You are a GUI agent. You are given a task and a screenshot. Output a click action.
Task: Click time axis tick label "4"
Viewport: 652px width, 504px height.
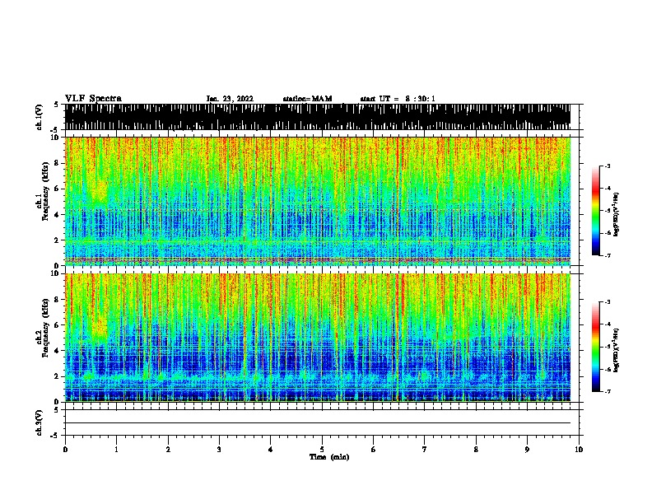[270, 450]
